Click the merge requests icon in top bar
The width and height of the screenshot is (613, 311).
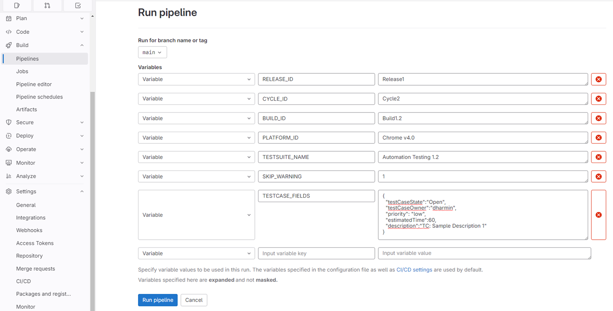(x=47, y=6)
